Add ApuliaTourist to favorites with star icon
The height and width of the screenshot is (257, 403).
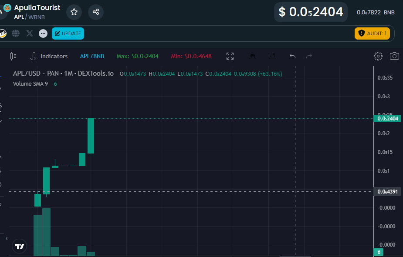click(74, 12)
